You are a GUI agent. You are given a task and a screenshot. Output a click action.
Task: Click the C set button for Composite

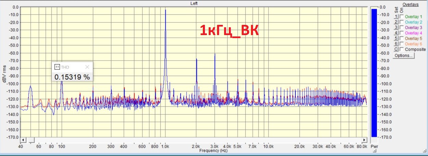click(396, 49)
